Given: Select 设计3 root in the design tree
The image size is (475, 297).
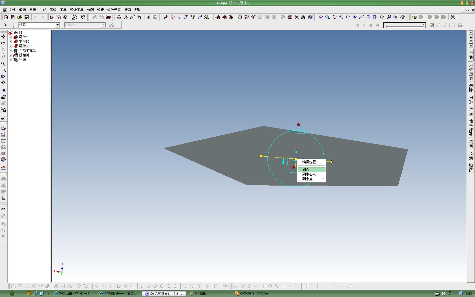Looking at the screenshot, I should [x=18, y=33].
